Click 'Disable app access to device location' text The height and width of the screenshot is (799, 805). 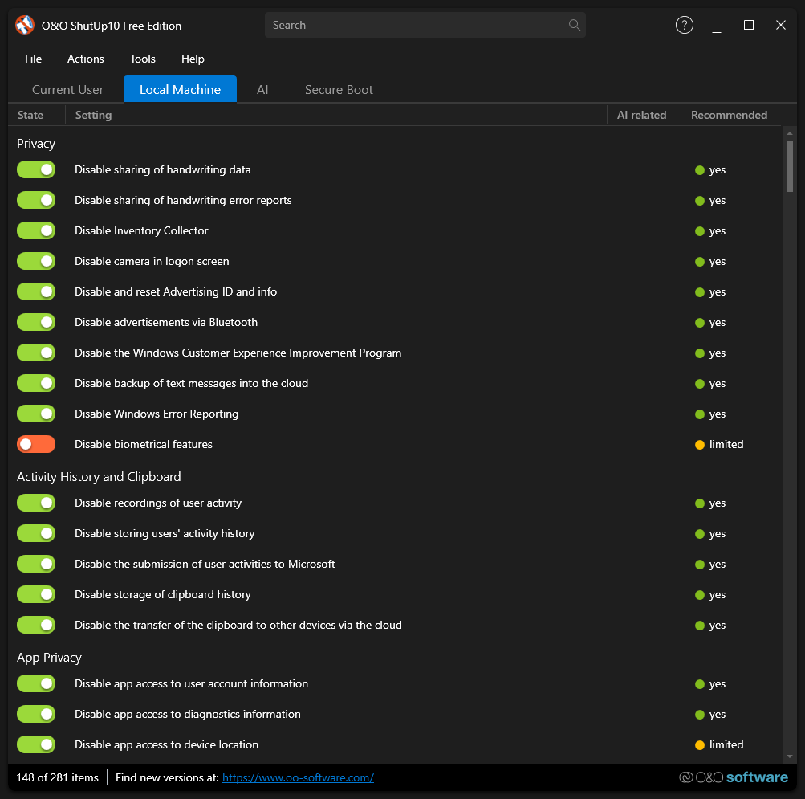point(167,744)
